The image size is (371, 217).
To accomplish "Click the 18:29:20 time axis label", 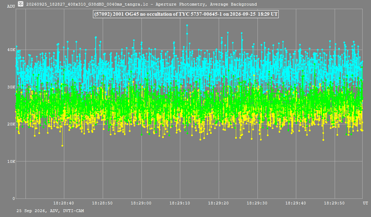I will [x=218, y=203].
